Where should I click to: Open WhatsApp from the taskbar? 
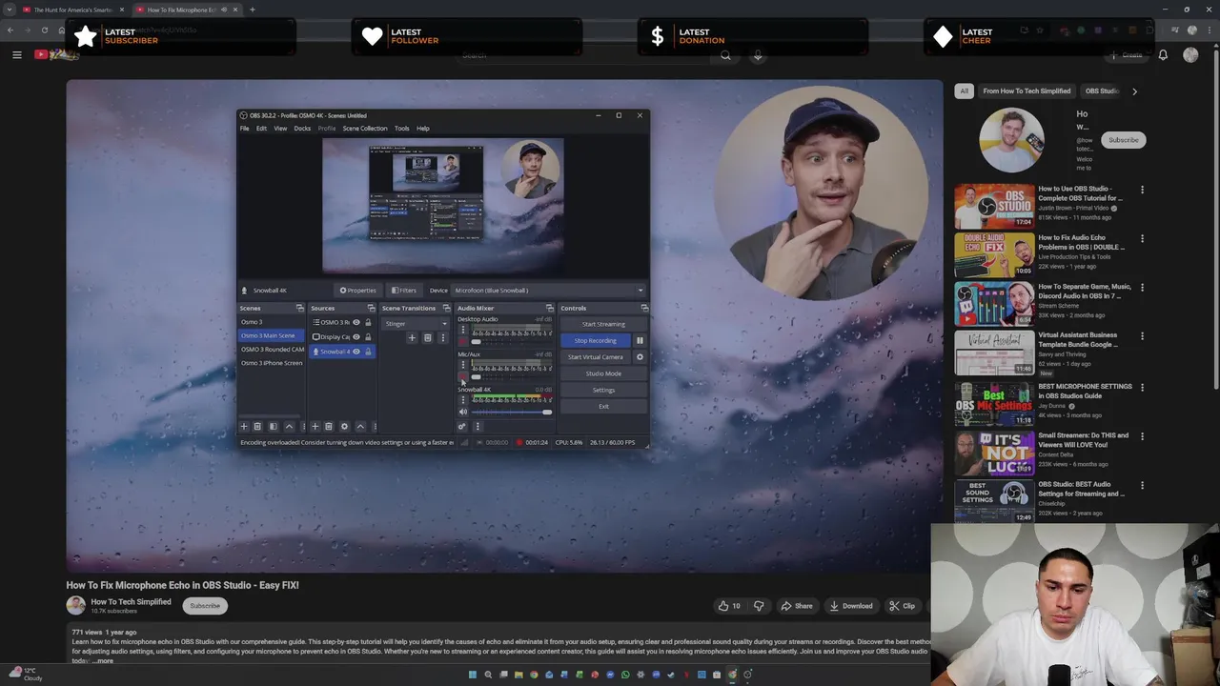625,675
